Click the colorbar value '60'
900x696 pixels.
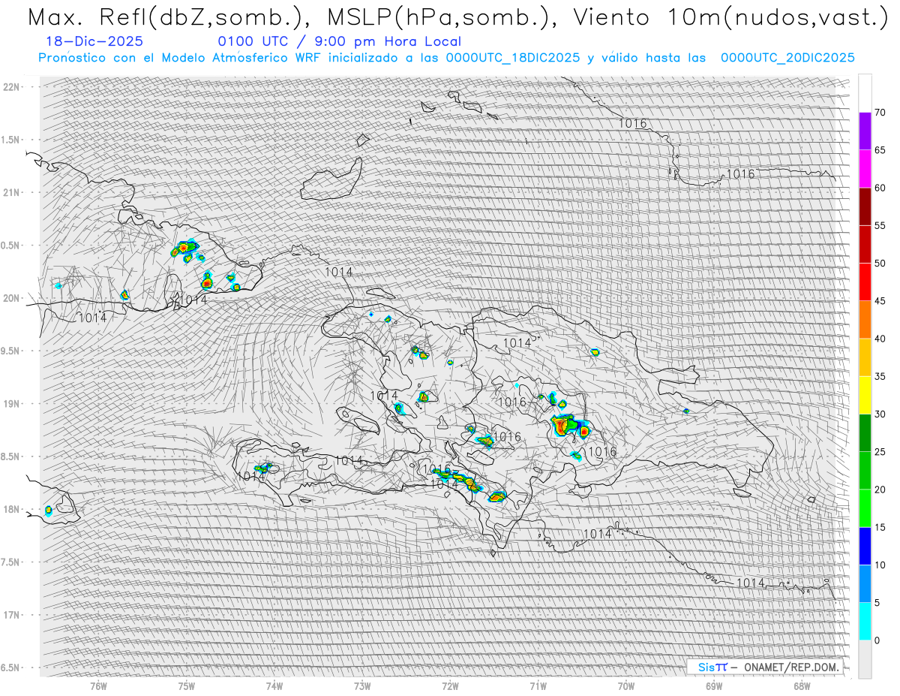[880, 188]
